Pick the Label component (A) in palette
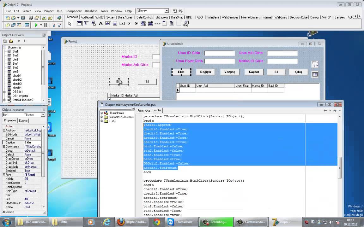The width and height of the screenshot is (364, 227). (x=100, y=23)
